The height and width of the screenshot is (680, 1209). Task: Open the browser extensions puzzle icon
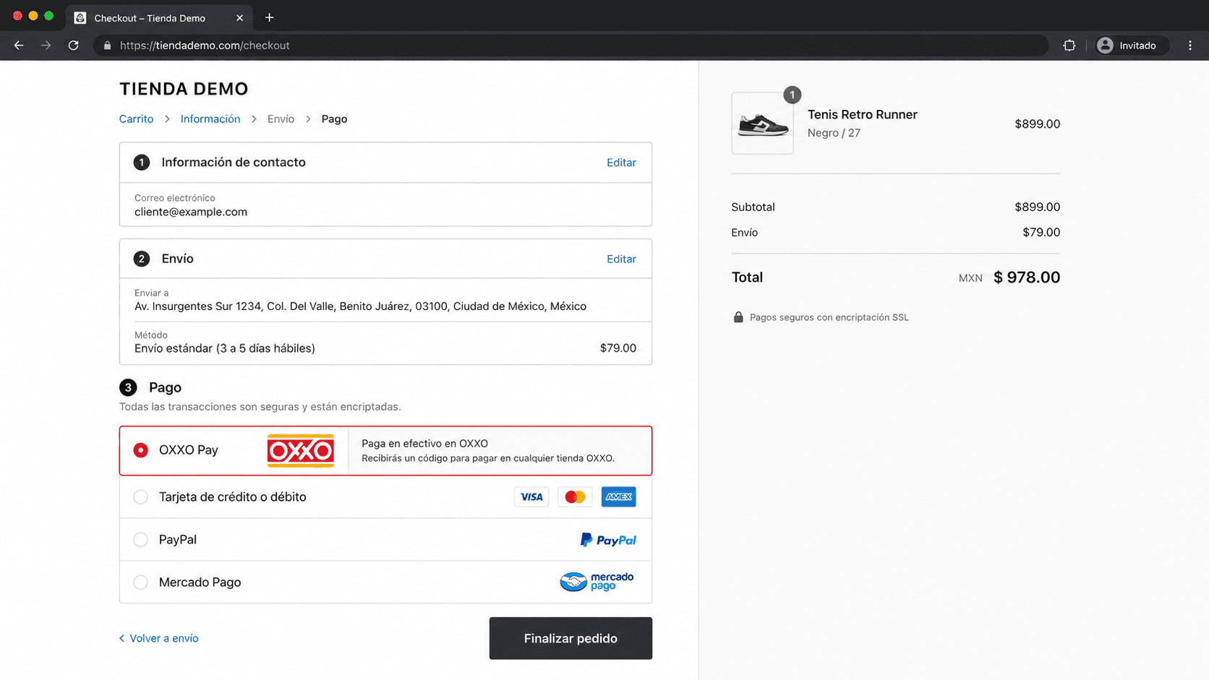[1069, 46]
